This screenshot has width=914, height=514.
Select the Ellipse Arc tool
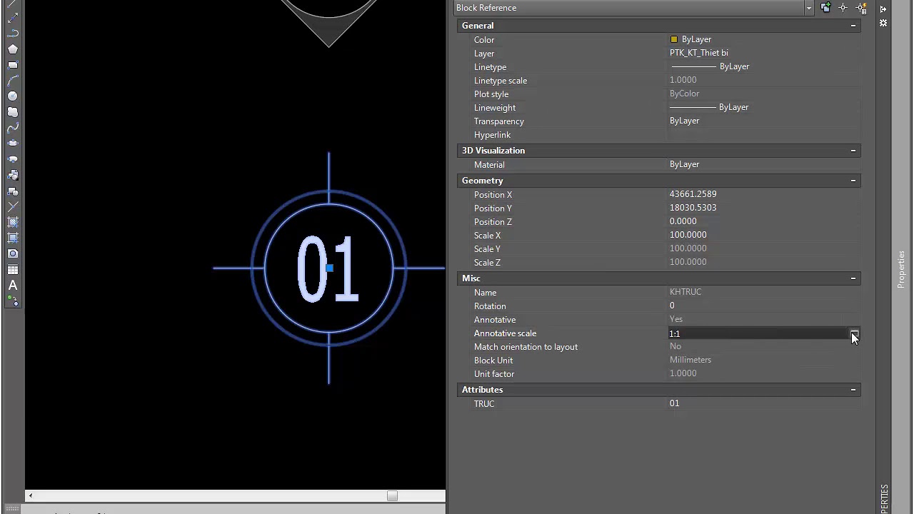pos(13,159)
